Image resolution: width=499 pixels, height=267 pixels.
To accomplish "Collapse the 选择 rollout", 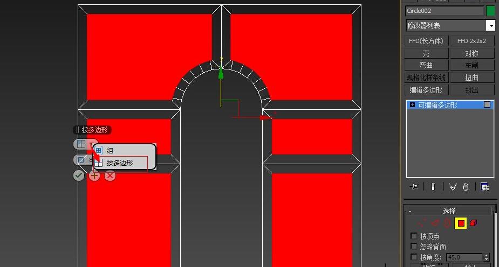I will (x=449, y=211).
